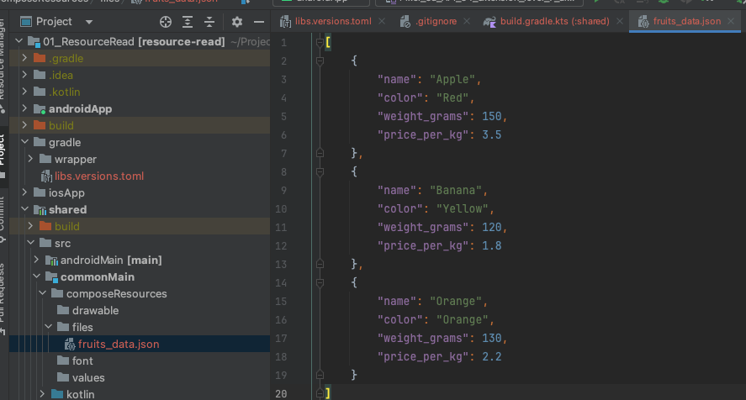Screen dimensions: 746x400
Task: Collapse the composeResources folder
Action: click(42, 293)
